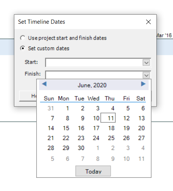Select June 19 in the calendar
Screen dimensions: 173x191
(127, 128)
